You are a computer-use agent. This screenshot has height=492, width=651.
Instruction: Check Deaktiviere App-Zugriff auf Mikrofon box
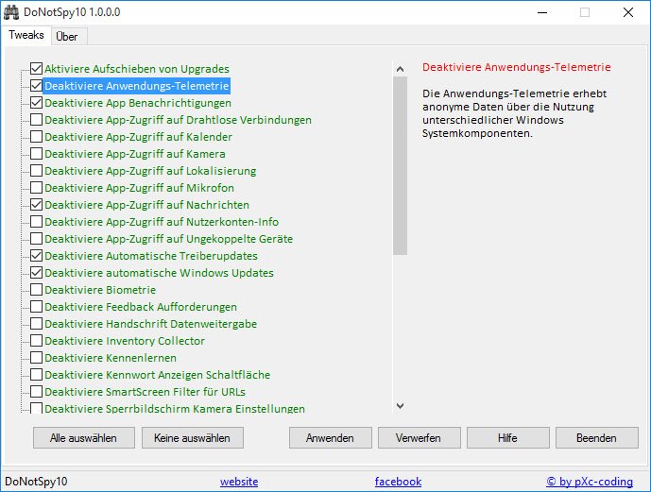(37, 188)
